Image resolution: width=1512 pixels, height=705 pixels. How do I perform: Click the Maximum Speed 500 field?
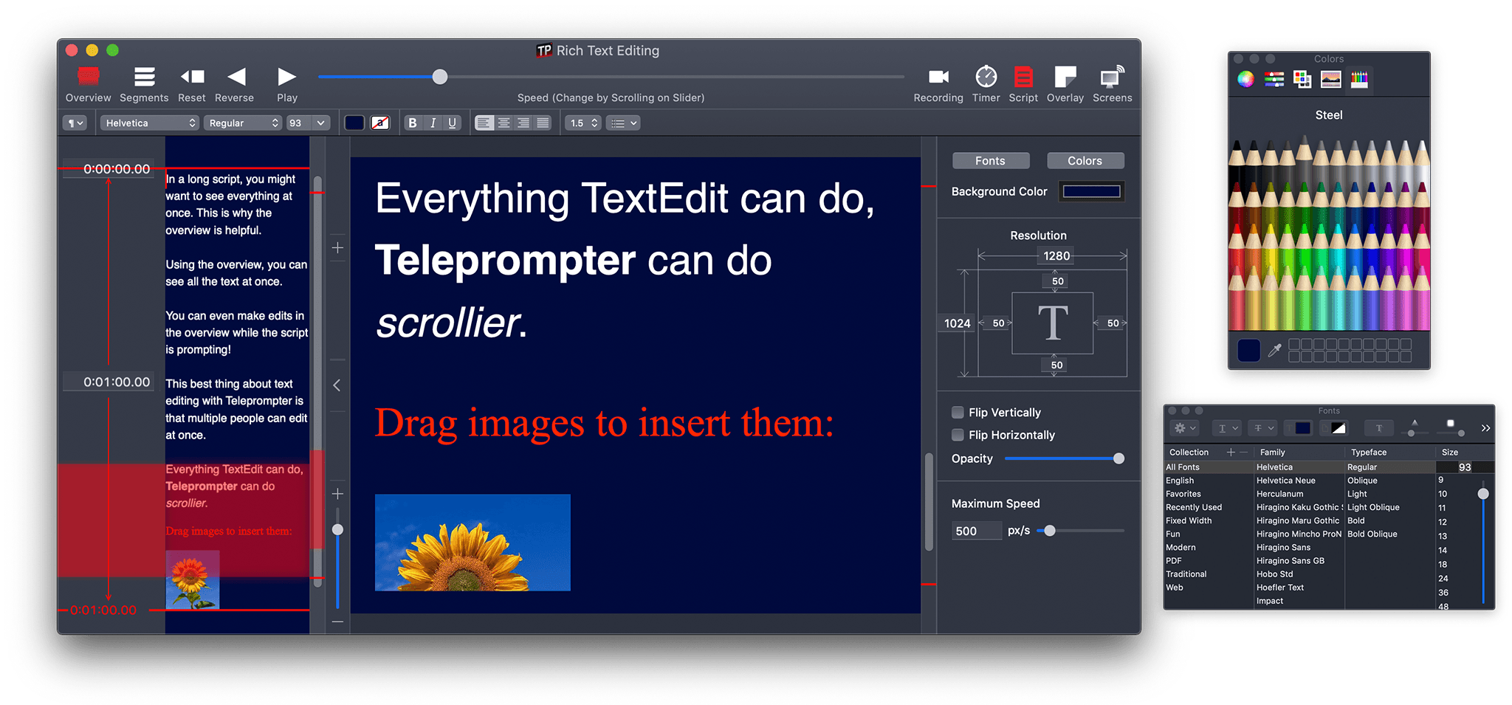976,531
